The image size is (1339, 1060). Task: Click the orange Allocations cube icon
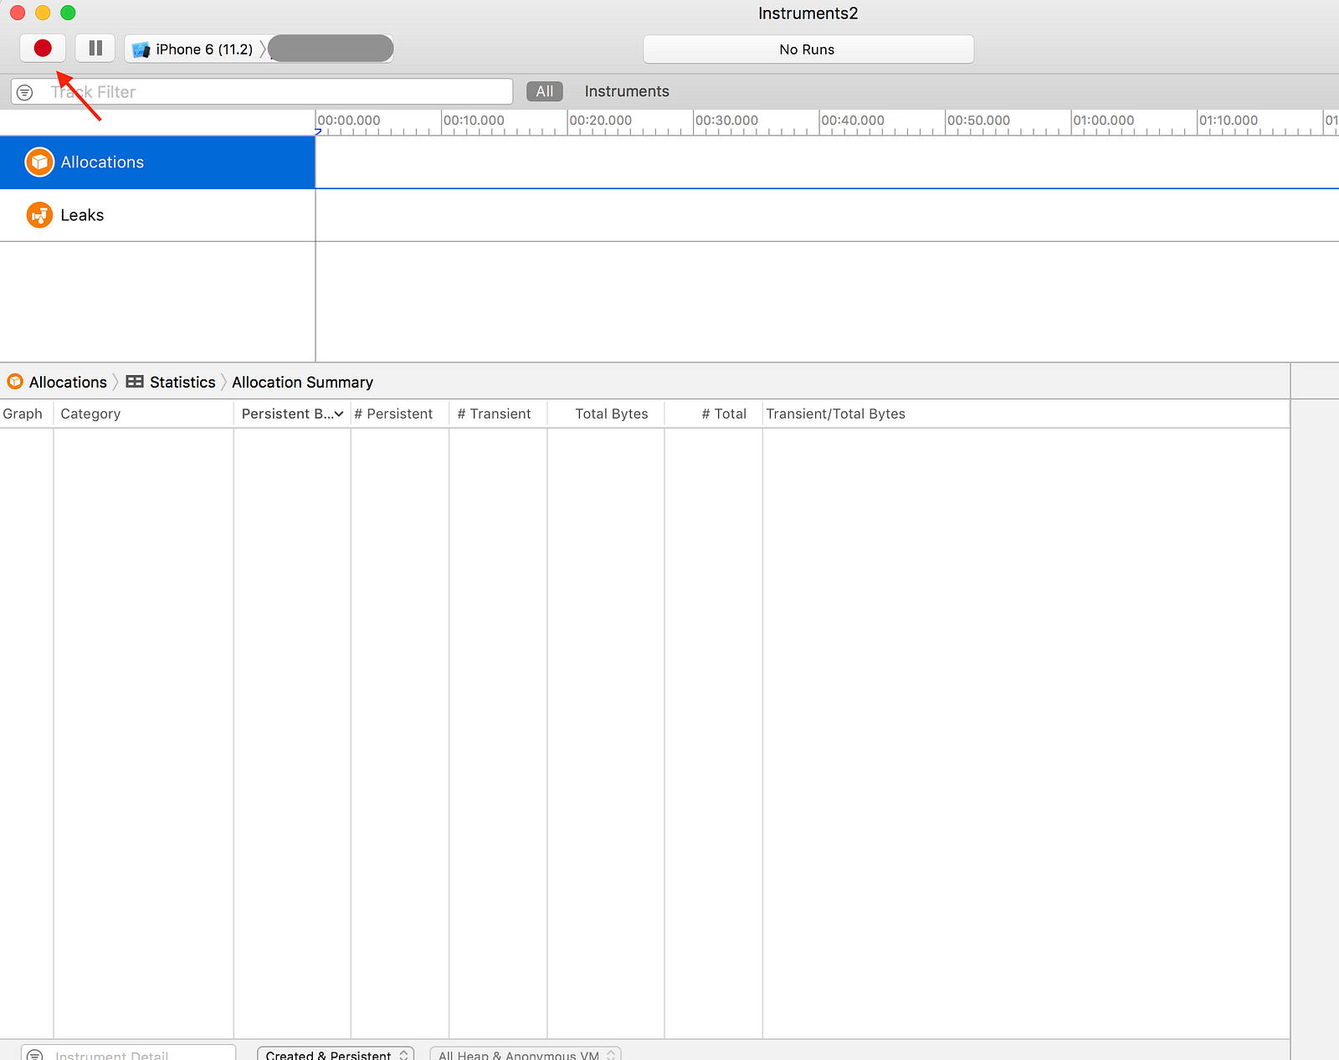[x=39, y=162]
